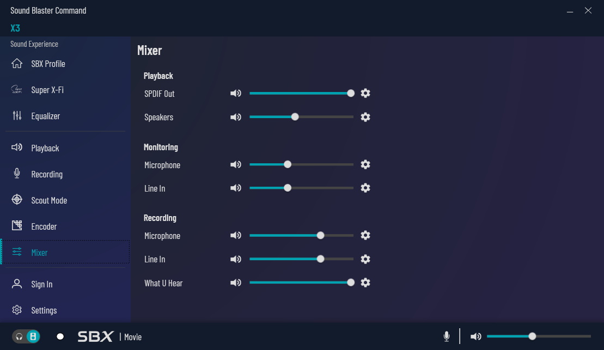
Task: Click the white circle SBX indicator
Action: [x=60, y=336]
